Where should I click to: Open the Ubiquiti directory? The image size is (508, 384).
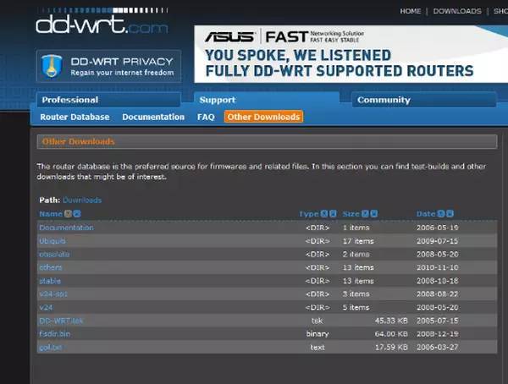pyautogui.click(x=52, y=241)
